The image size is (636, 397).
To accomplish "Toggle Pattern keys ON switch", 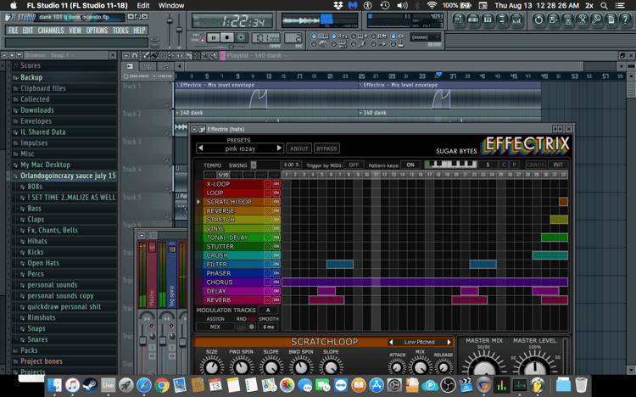I will [x=410, y=165].
